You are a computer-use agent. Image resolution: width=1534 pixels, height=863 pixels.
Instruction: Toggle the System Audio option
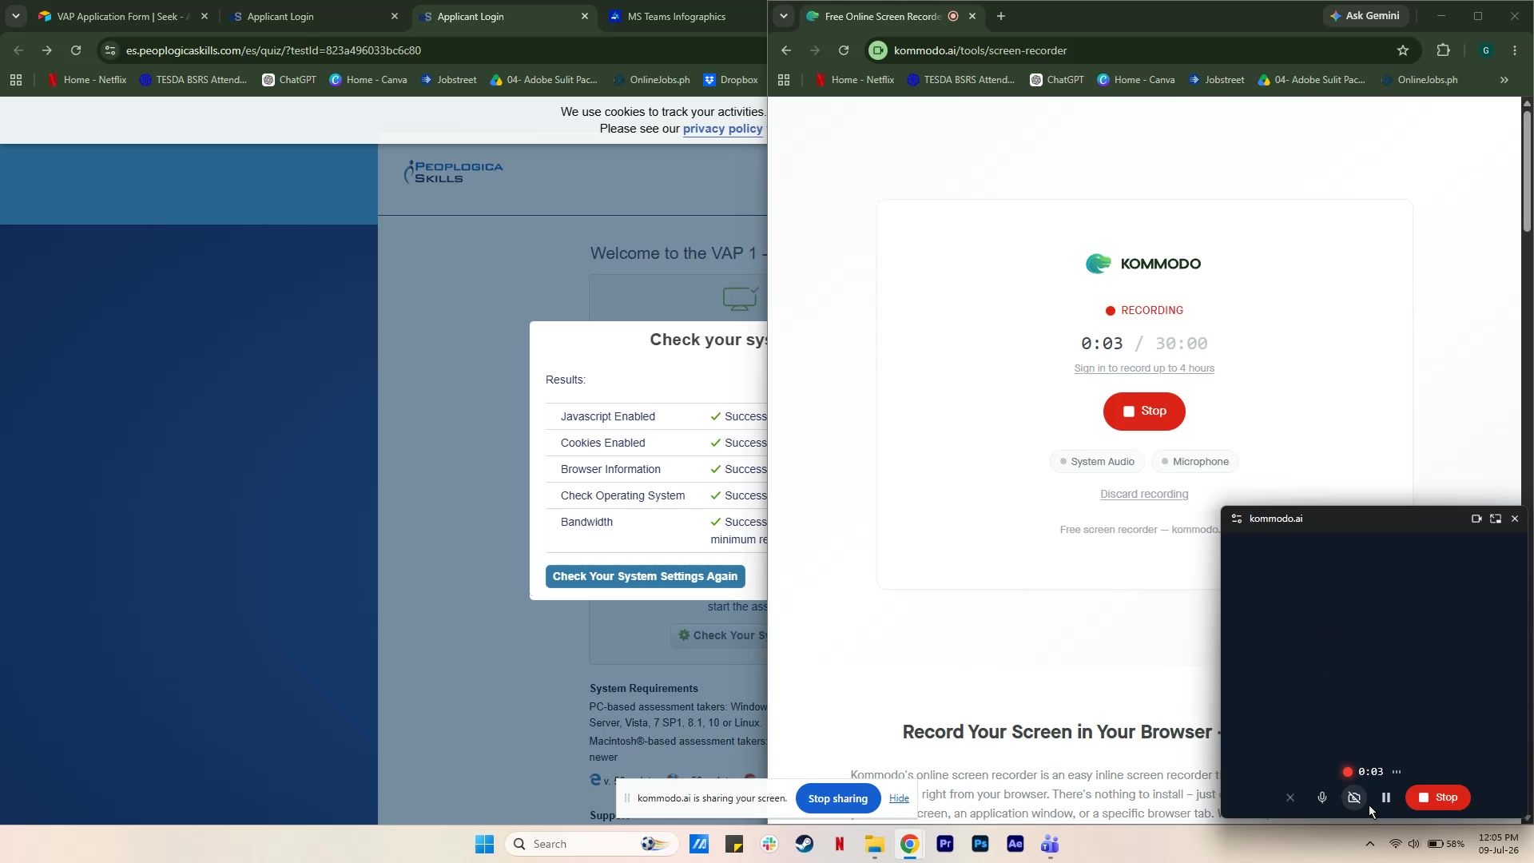[1097, 462]
